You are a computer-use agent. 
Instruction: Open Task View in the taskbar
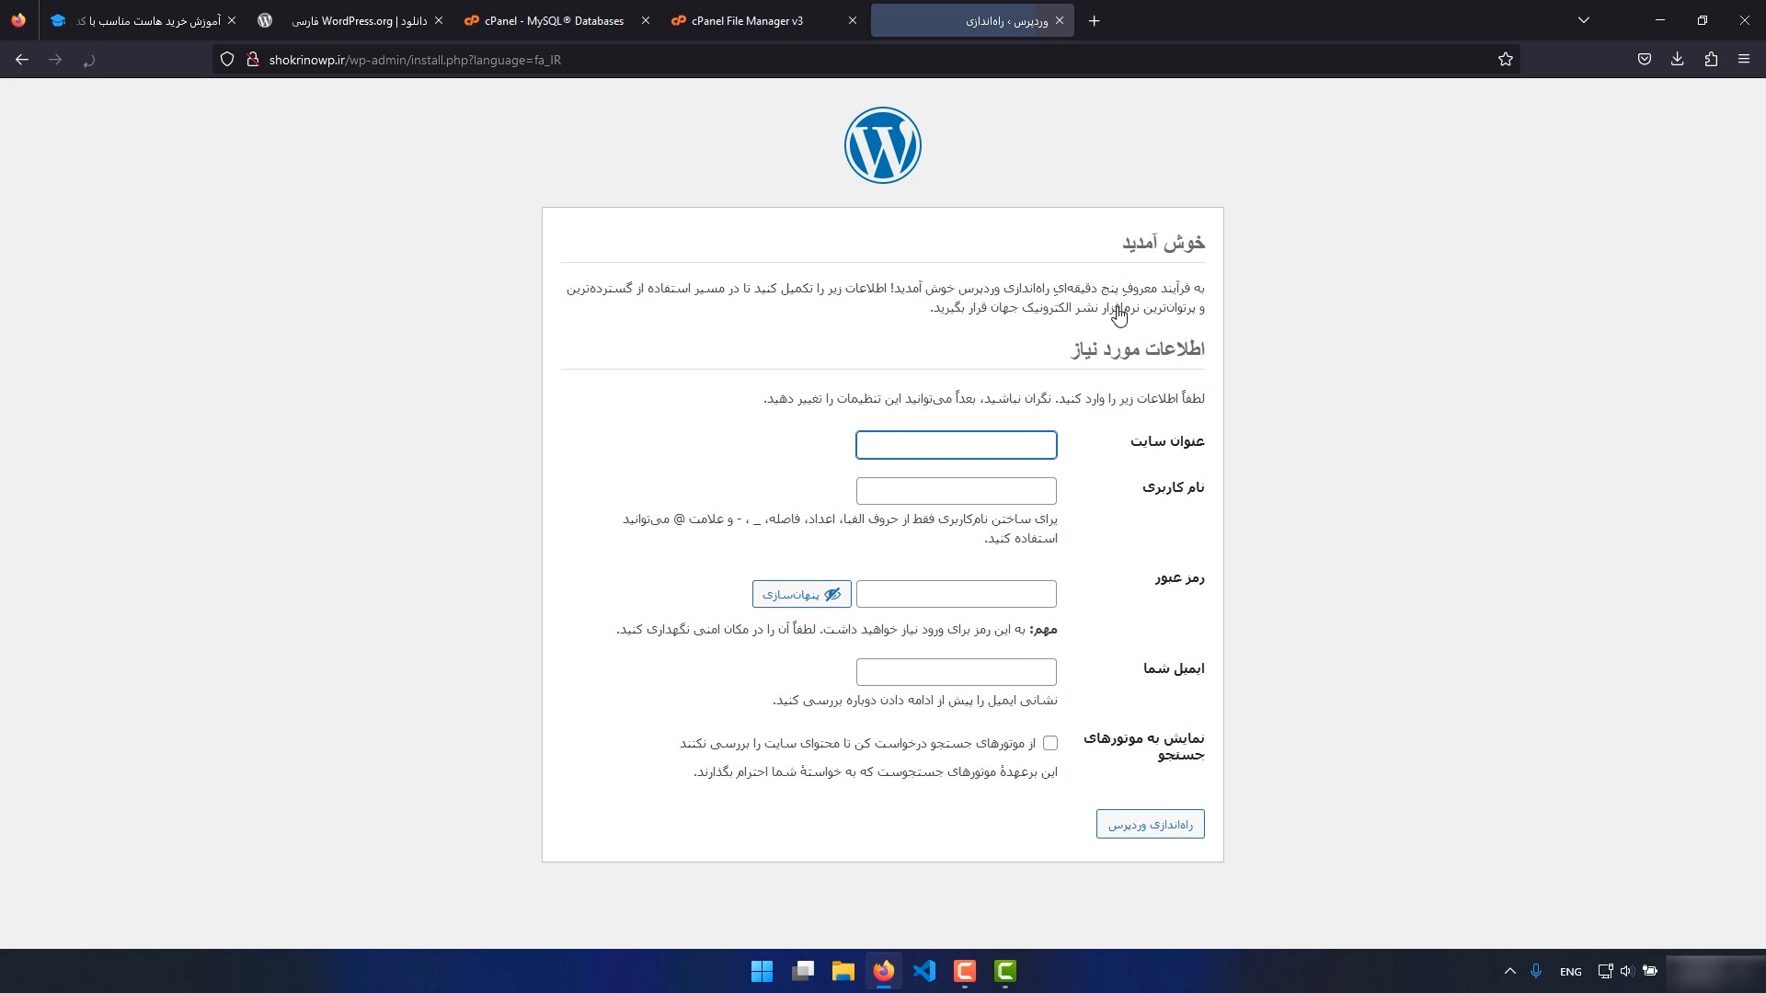click(x=803, y=971)
